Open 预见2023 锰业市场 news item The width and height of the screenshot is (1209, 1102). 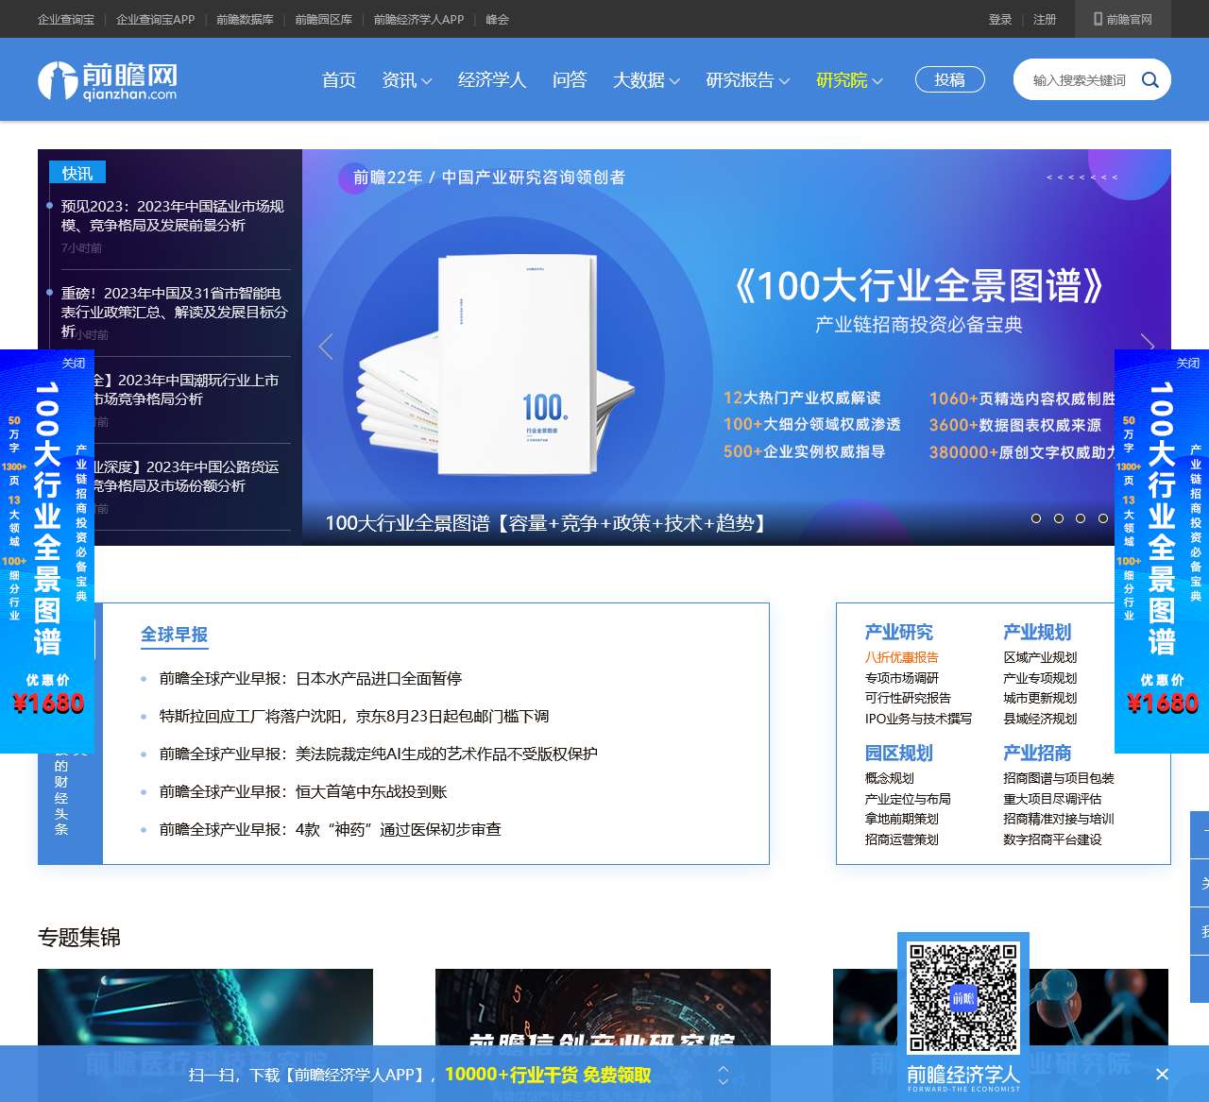tap(173, 215)
